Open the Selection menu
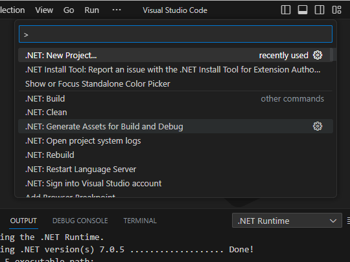Image resolution: width=350 pixels, height=262 pixels. coord(12,10)
